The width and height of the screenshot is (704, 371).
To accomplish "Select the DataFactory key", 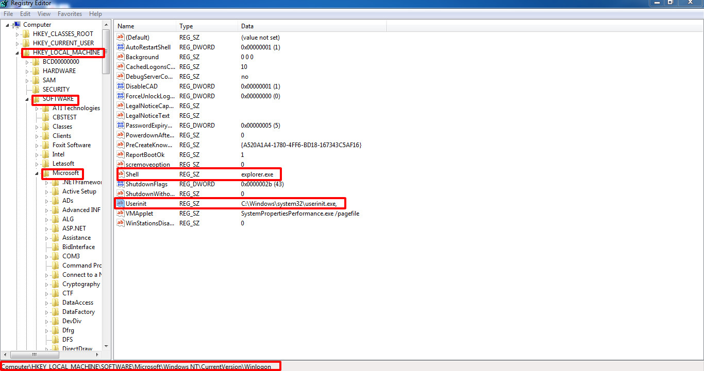I will [78, 312].
